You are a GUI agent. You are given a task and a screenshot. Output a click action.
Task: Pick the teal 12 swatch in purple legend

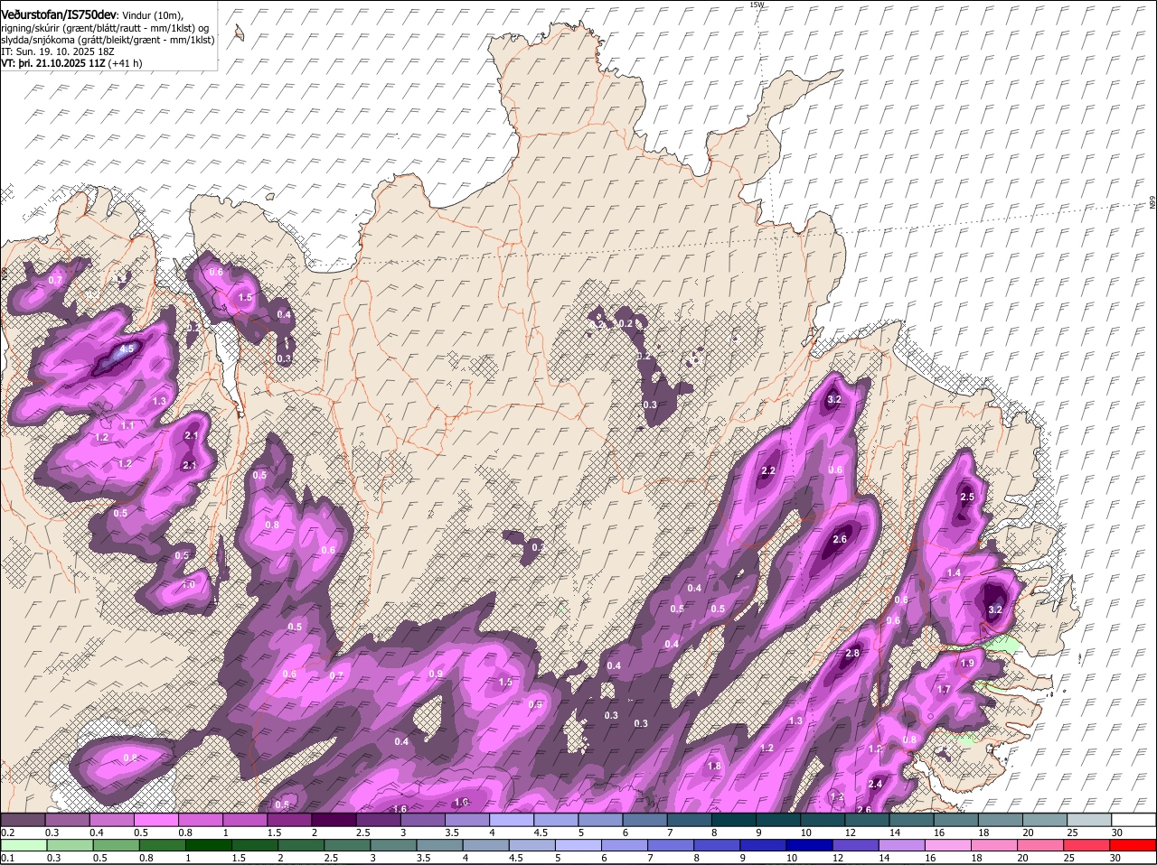tap(867, 820)
